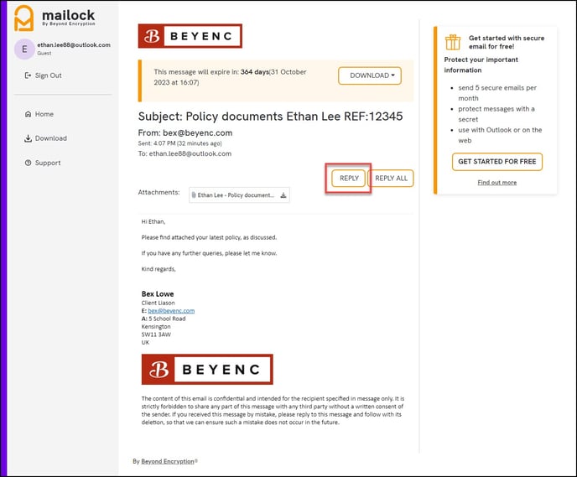Click the REPLY ALL button
The image size is (577, 477).
(x=391, y=179)
